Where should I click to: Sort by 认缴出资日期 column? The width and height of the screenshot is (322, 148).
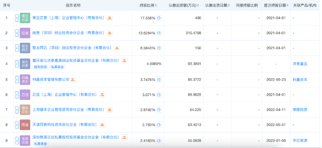[218, 5]
